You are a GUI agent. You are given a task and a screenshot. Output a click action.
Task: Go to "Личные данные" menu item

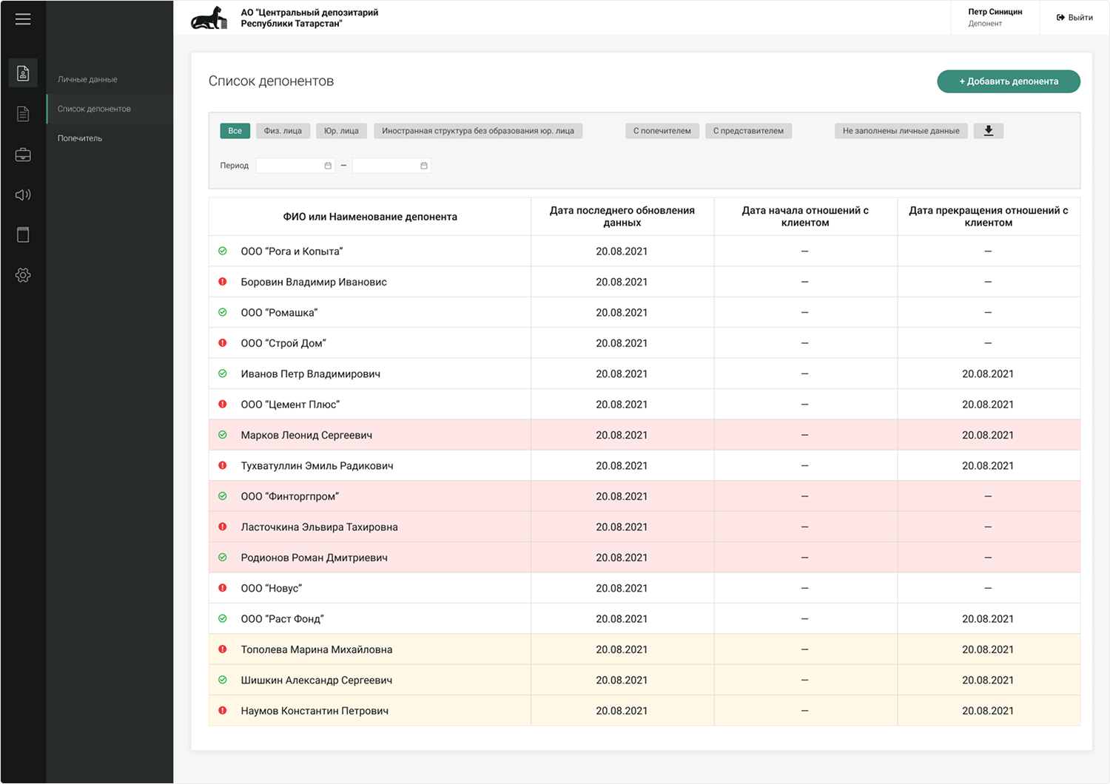click(87, 79)
